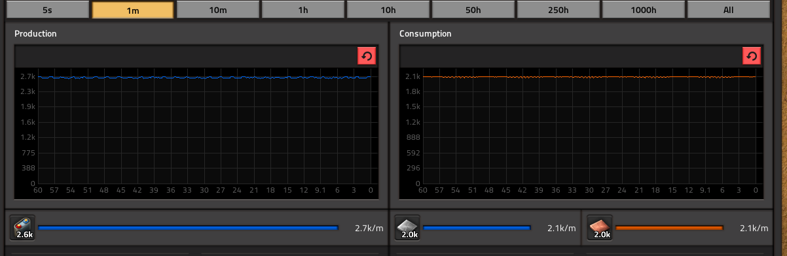Viewport: 787px width, 256px height.
Task: Click the iron plate 2.1k/m rate value
Action: 562,228
